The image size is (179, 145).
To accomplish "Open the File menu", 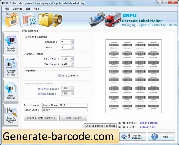I will 7,9.
